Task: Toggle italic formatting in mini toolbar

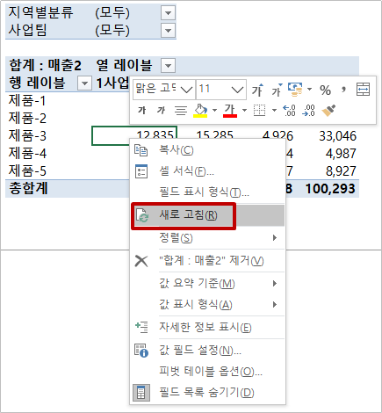Action: pyautogui.click(x=161, y=111)
